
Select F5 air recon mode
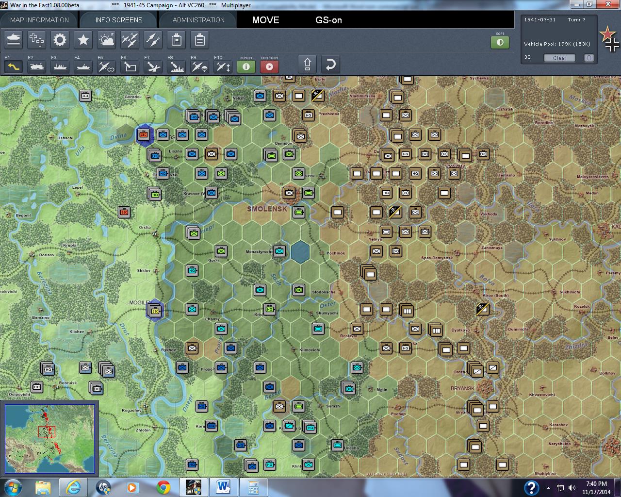[107, 66]
